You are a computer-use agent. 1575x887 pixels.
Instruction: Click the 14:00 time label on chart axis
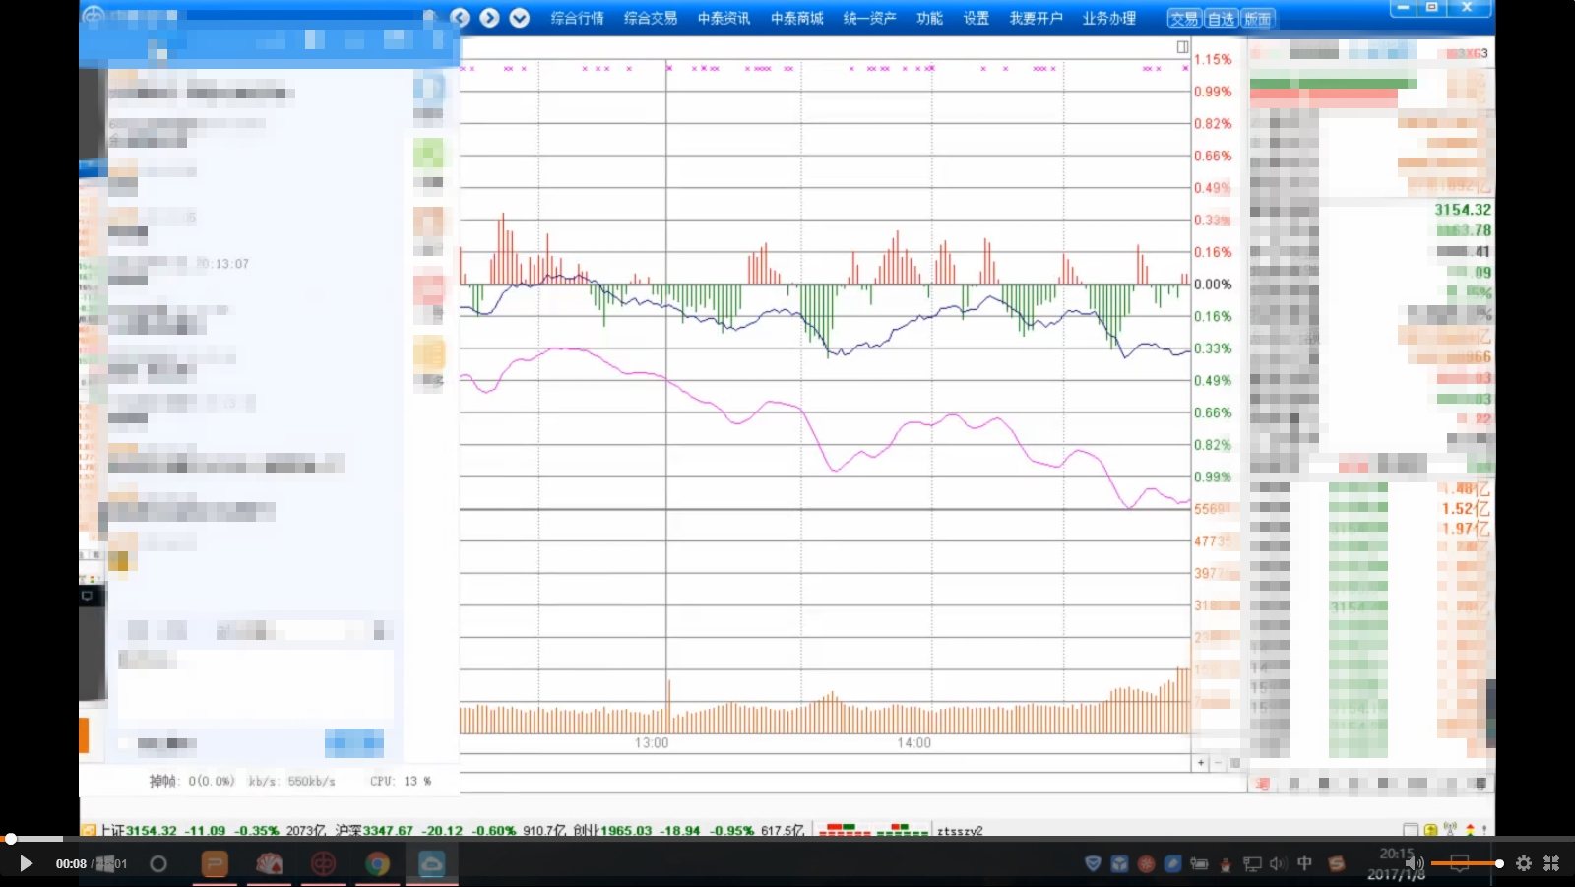[913, 743]
